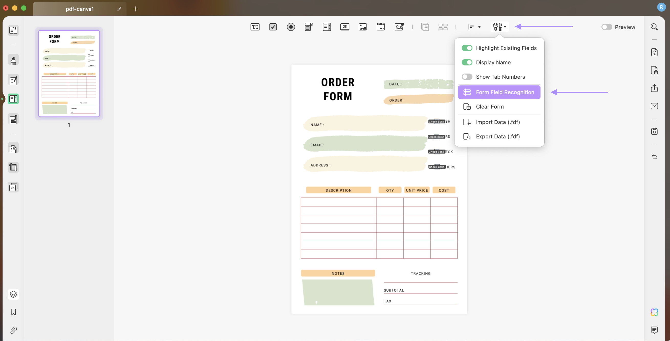The height and width of the screenshot is (341, 670).
Task: Select the OK Button form tool
Action: [345, 27]
